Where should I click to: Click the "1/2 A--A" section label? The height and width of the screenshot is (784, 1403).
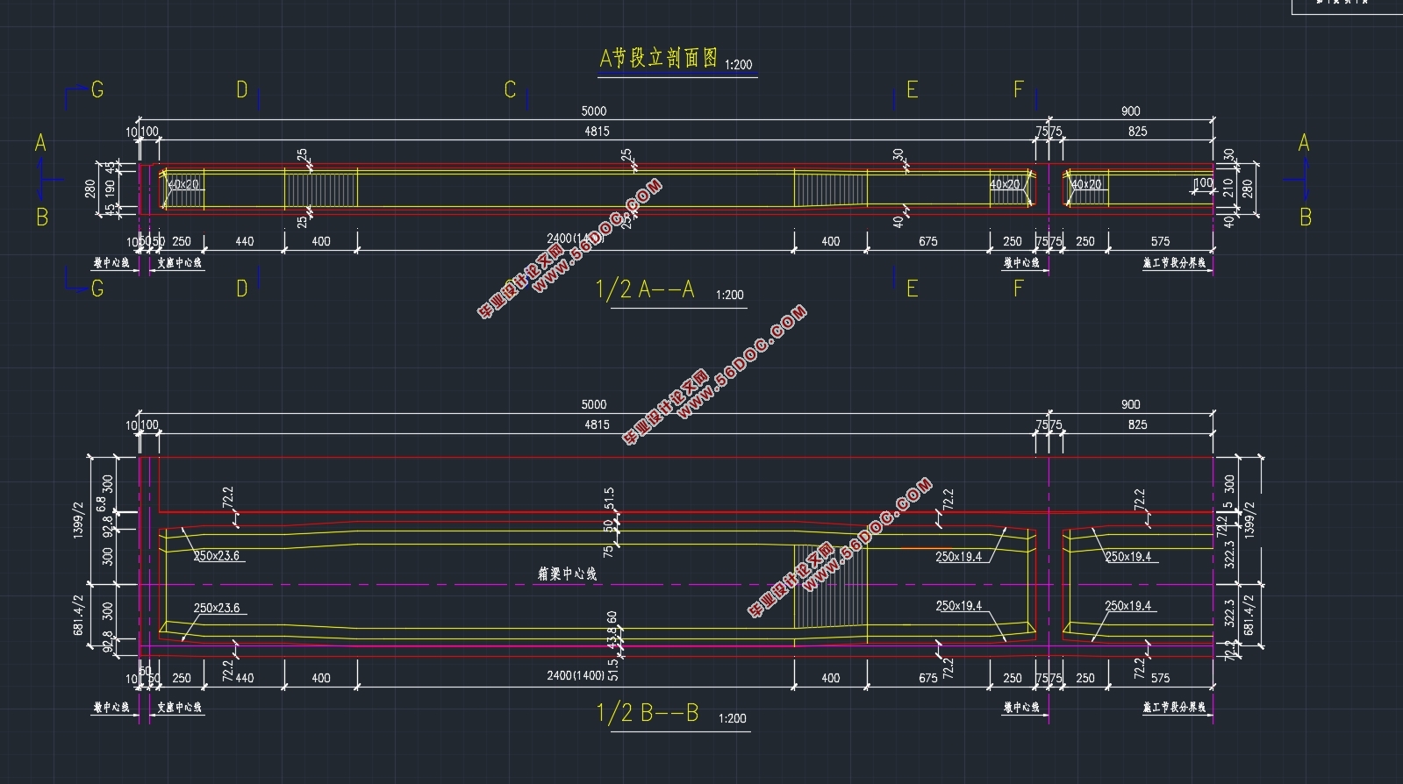pos(645,289)
